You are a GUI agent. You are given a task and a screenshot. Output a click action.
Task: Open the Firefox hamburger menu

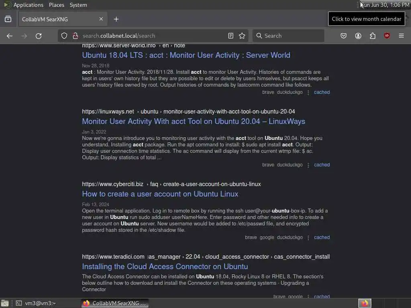[x=401, y=36]
